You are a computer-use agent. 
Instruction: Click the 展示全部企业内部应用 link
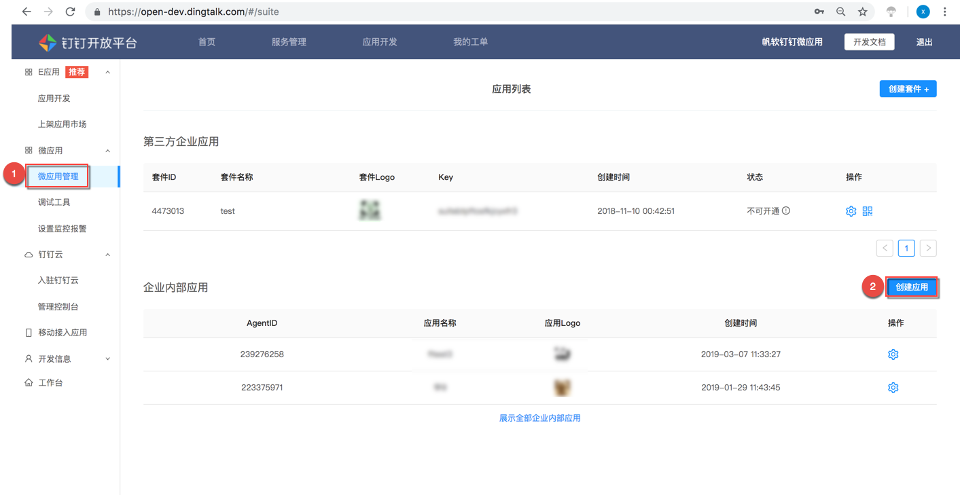(540, 418)
